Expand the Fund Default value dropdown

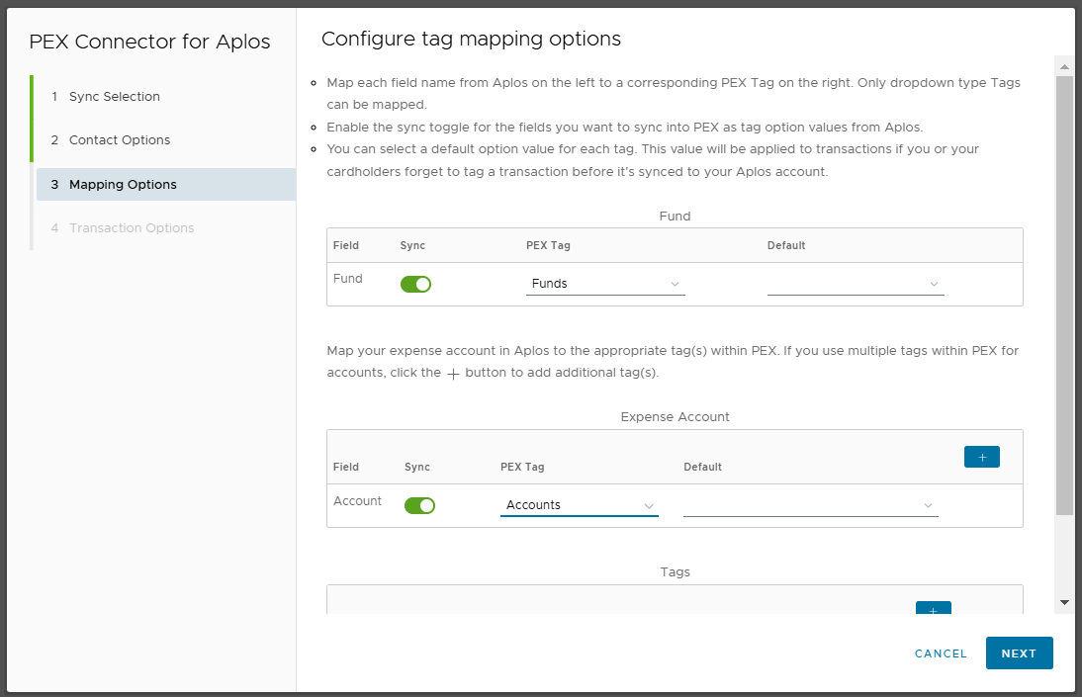click(855, 284)
